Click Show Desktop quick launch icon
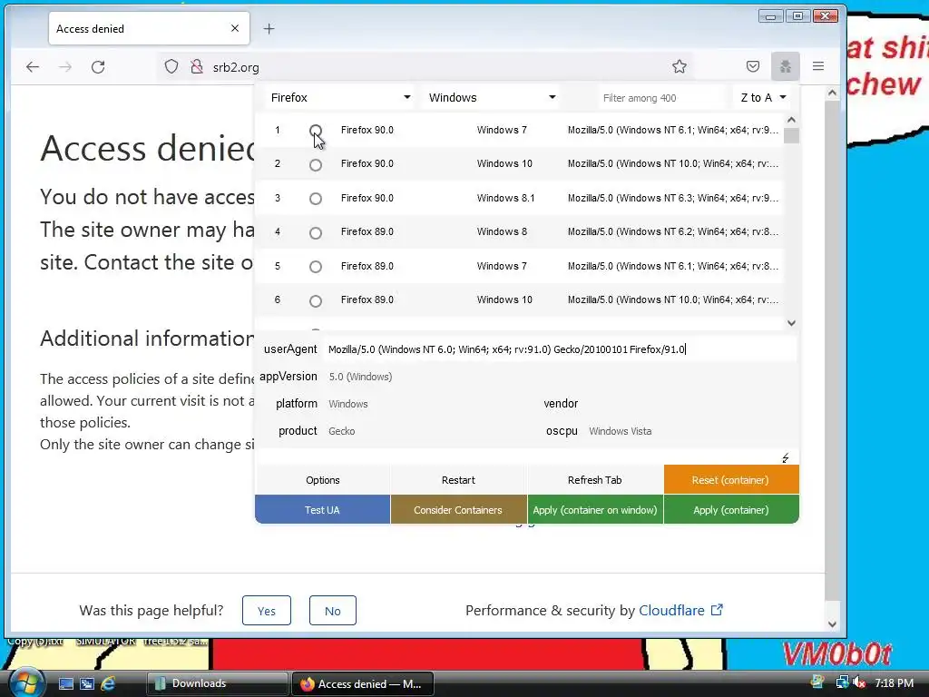 point(65,684)
